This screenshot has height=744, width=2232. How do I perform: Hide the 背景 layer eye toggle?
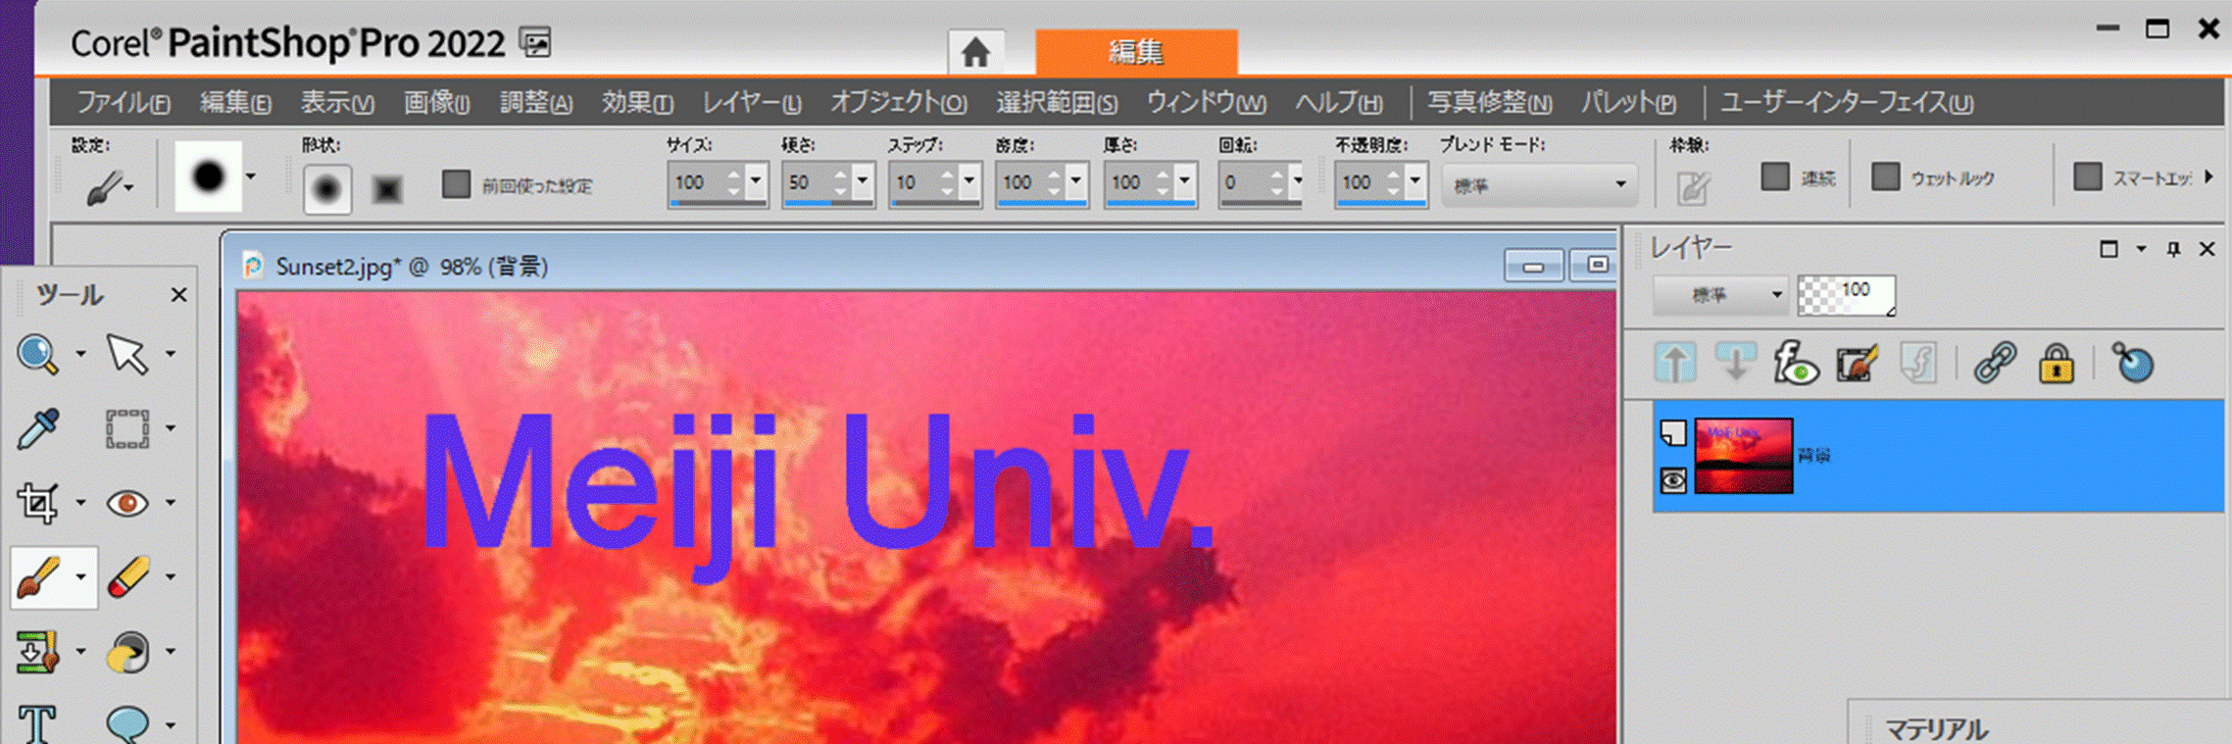tap(1673, 480)
